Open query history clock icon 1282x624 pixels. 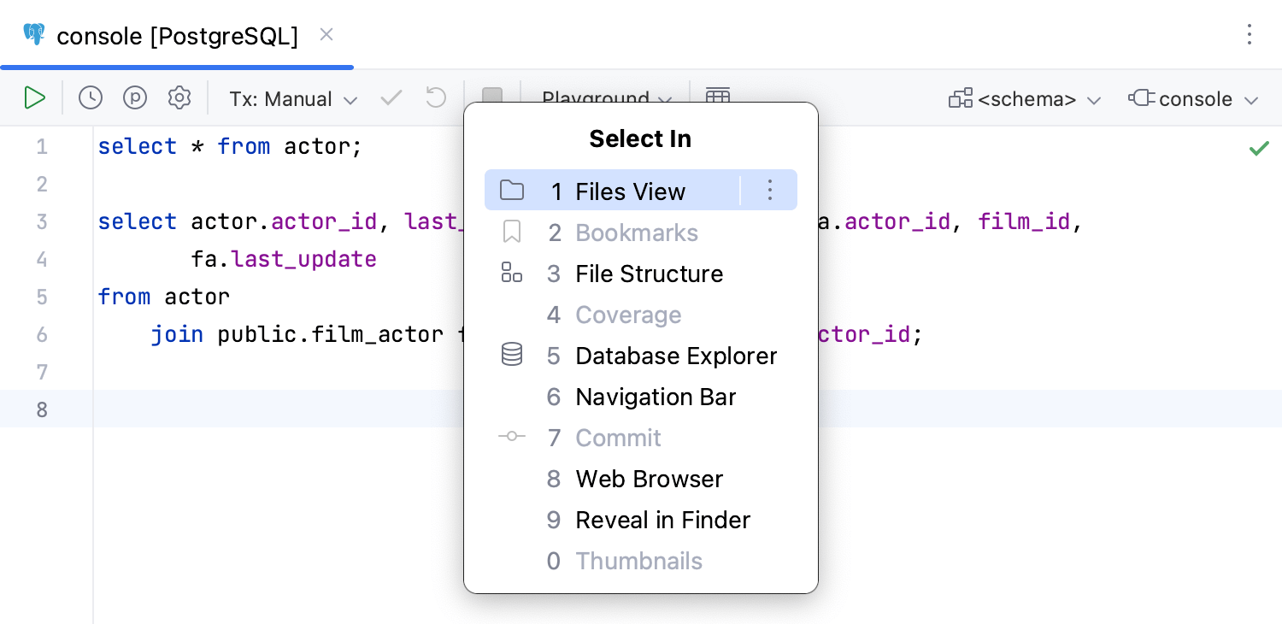coord(91,98)
